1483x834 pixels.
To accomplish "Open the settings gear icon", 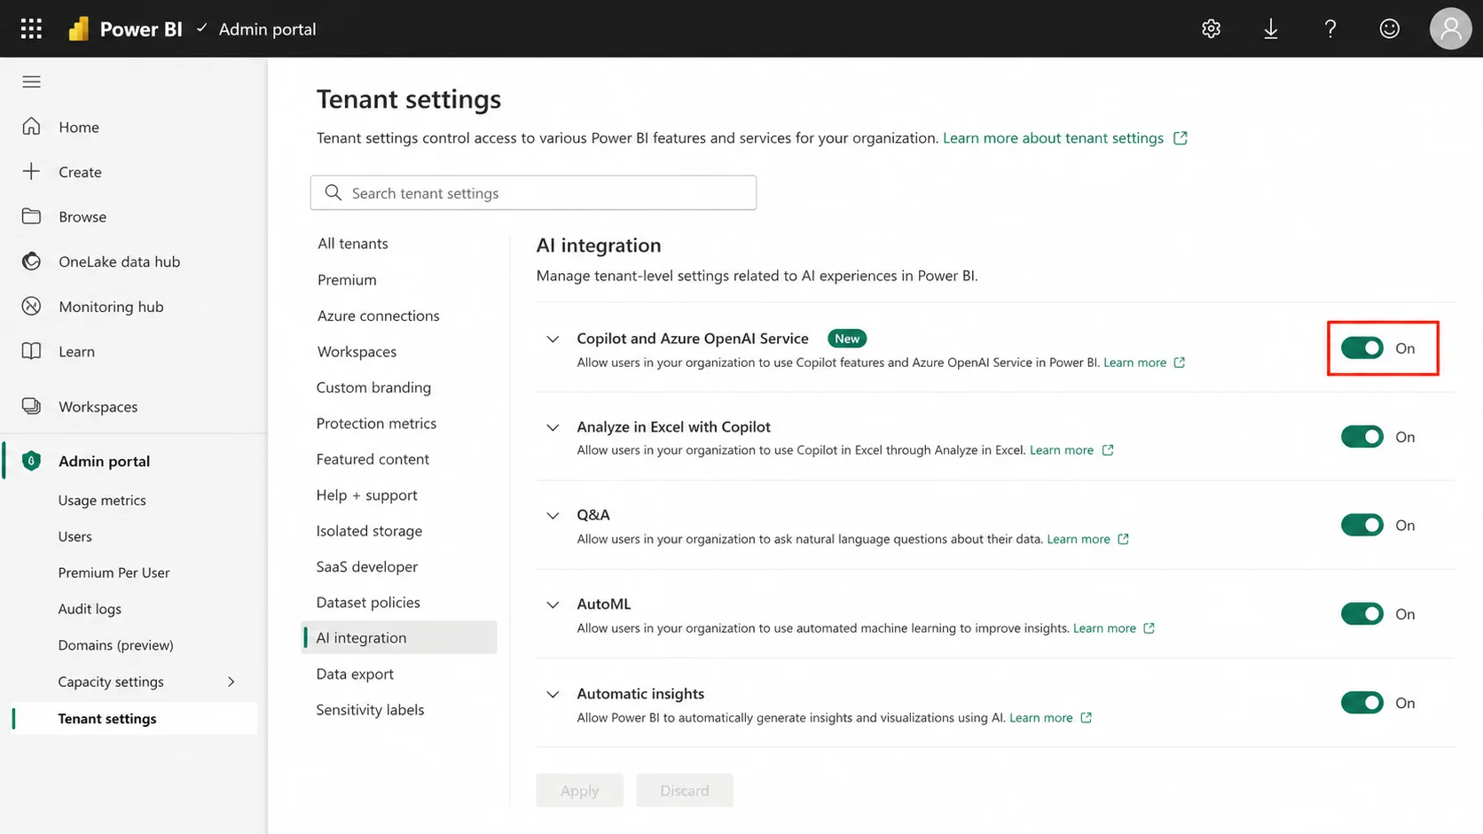I will (x=1211, y=28).
